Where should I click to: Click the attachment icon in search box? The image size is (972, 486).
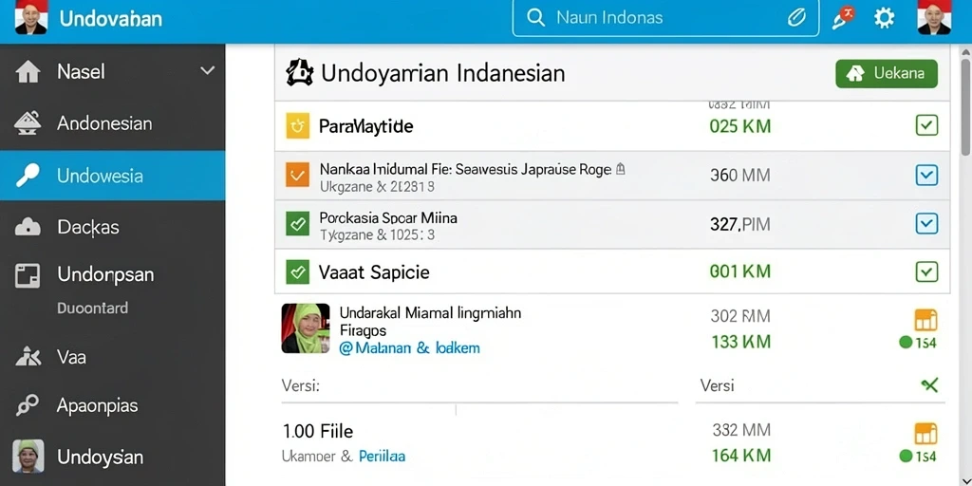coord(796,18)
